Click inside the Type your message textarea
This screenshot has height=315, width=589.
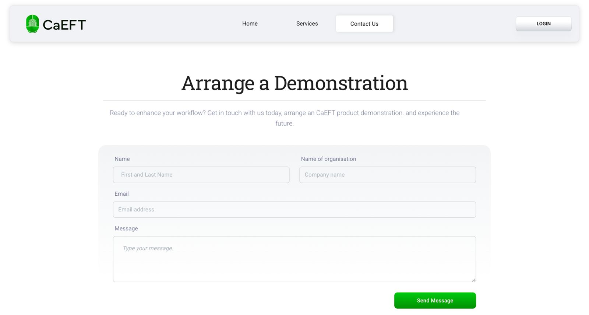(294, 259)
